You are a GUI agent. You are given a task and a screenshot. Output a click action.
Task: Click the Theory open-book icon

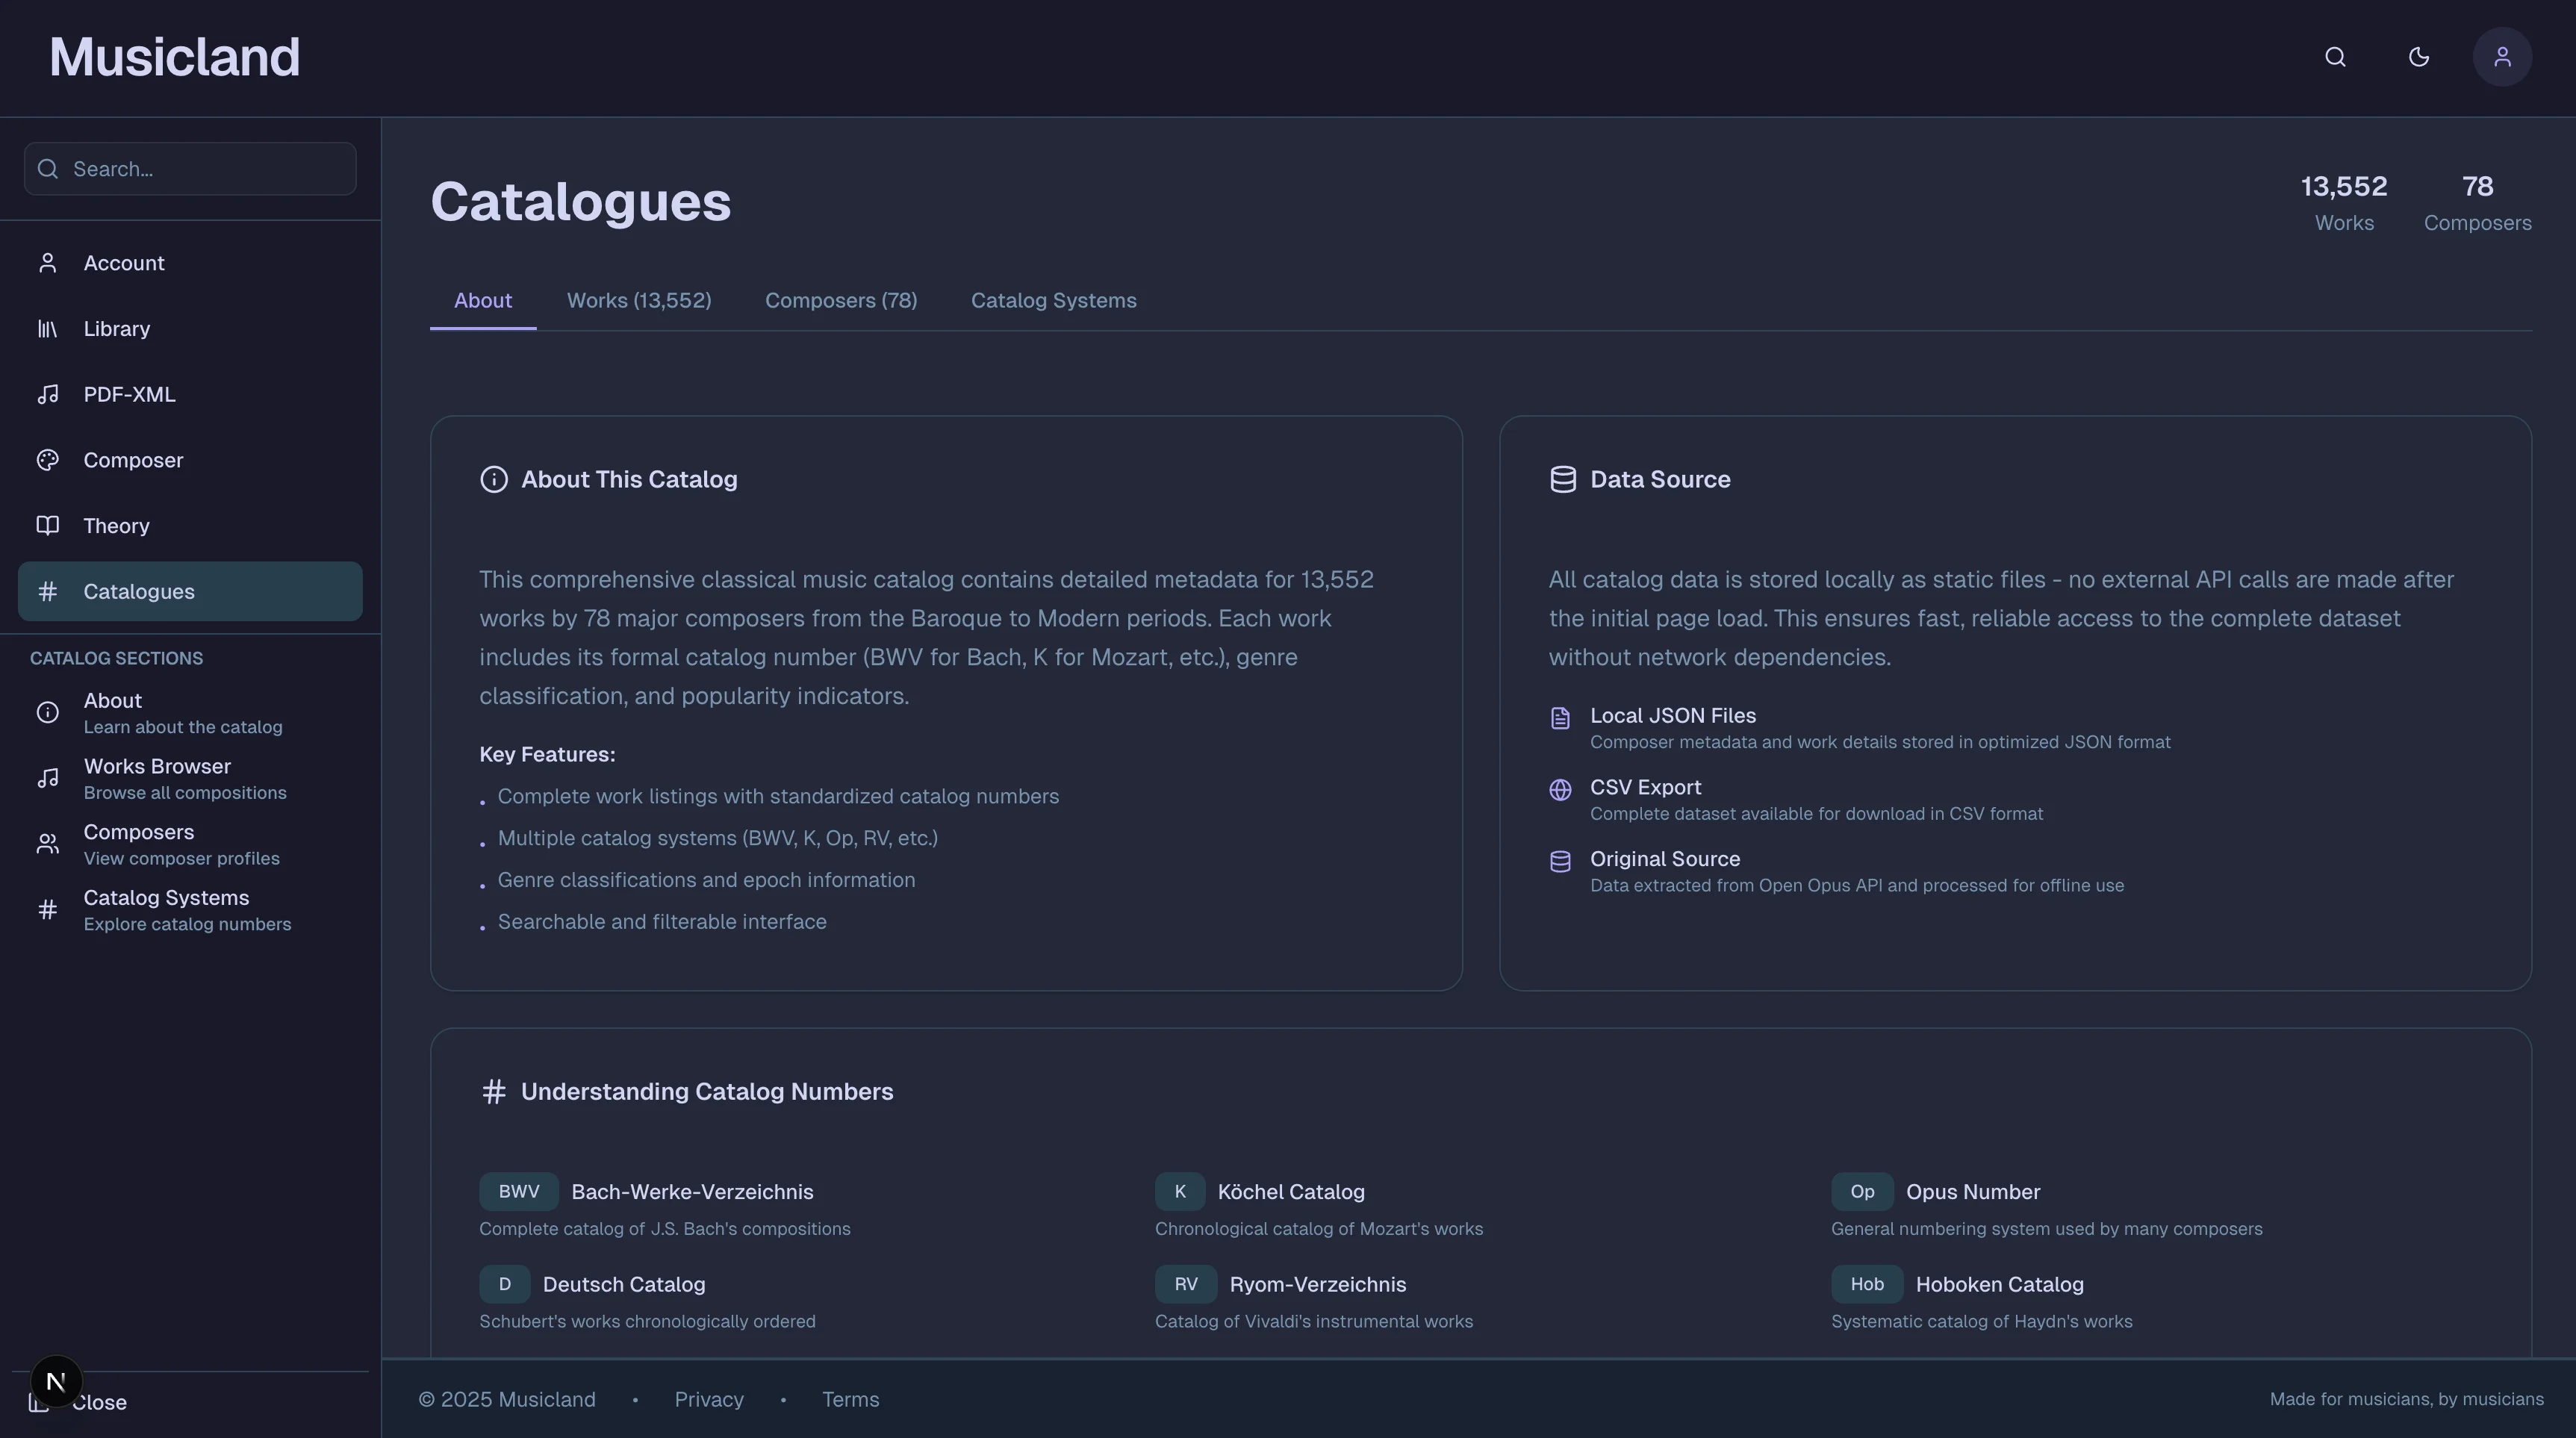[x=47, y=526]
